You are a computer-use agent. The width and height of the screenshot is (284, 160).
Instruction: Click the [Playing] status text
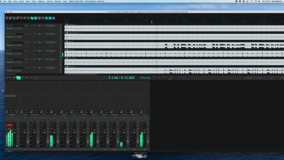(145, 78)
